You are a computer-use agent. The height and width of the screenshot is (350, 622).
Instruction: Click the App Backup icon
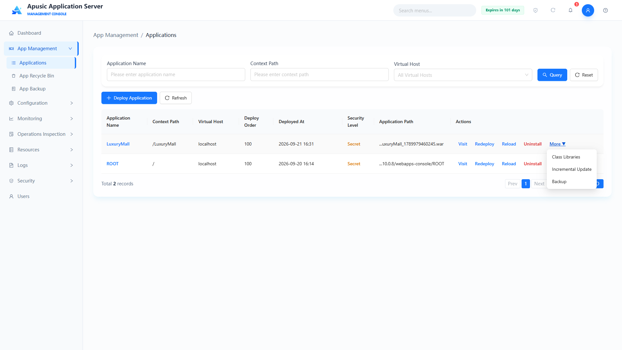[14, 89]
